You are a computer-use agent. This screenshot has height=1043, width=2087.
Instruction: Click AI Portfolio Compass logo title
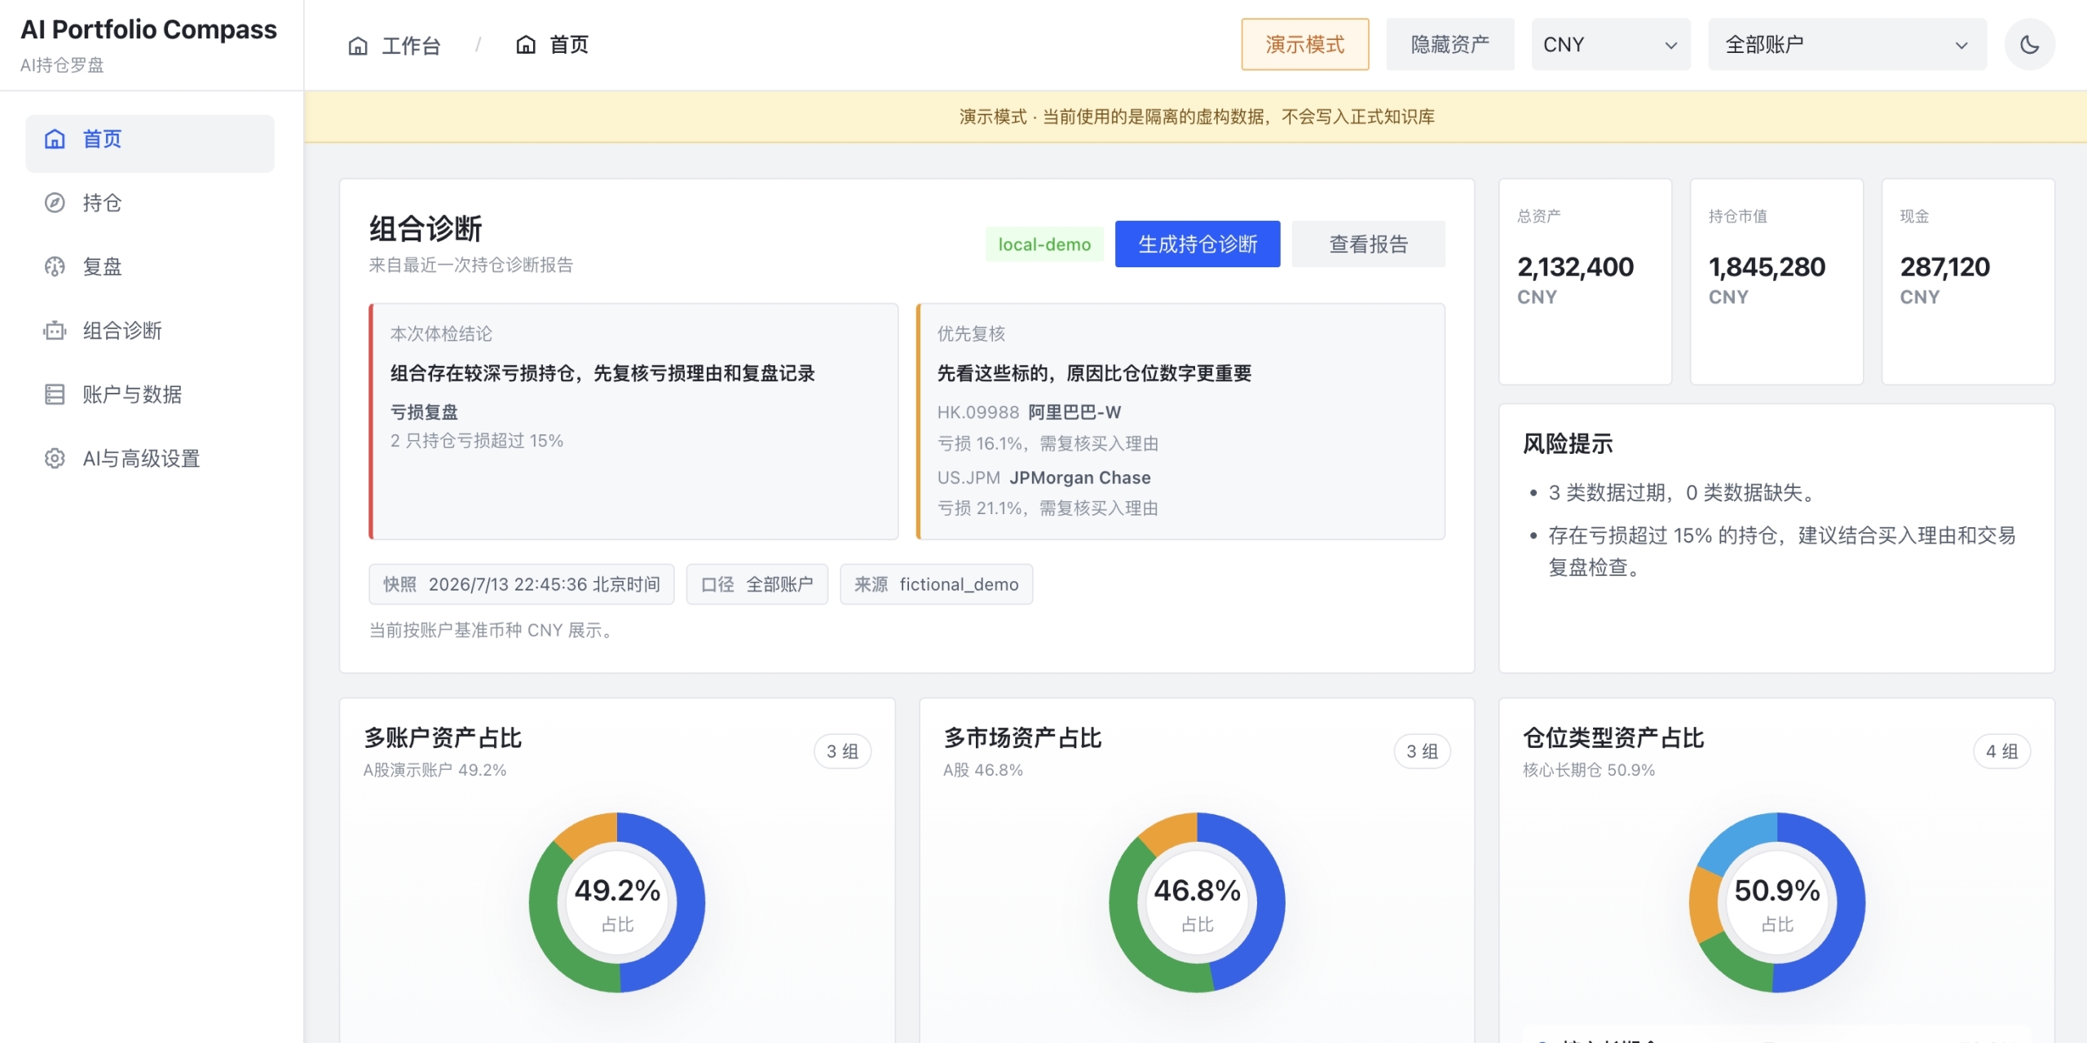[148, 29]
